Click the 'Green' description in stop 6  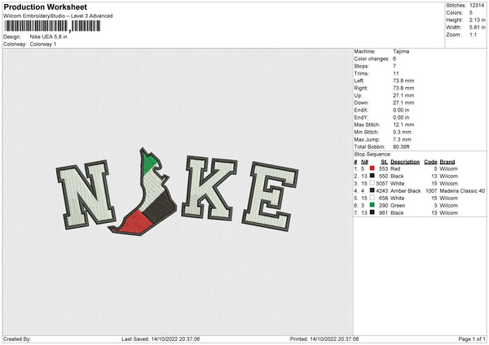pos(398,205)
